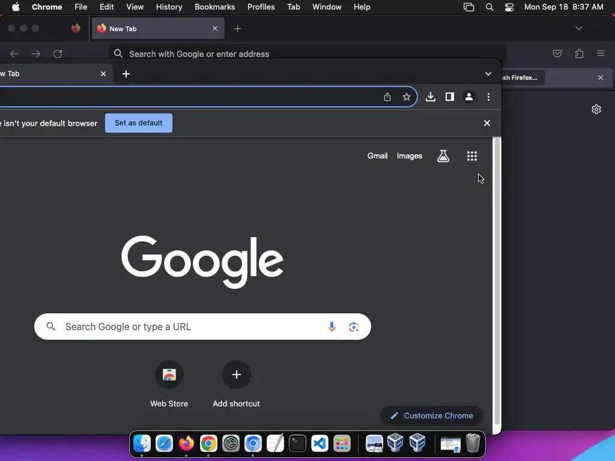Close the Chrome New Tab tab
Viewport: 615px width, 461px height.
click(103, 74)
